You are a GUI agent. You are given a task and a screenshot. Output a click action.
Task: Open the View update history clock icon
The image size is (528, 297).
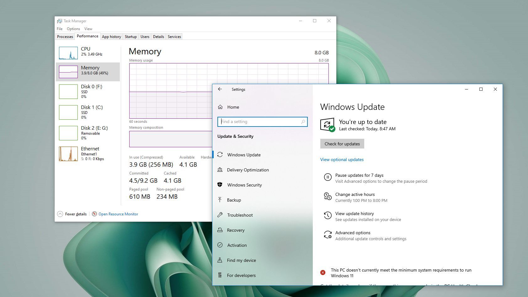[x=328, y=215]
